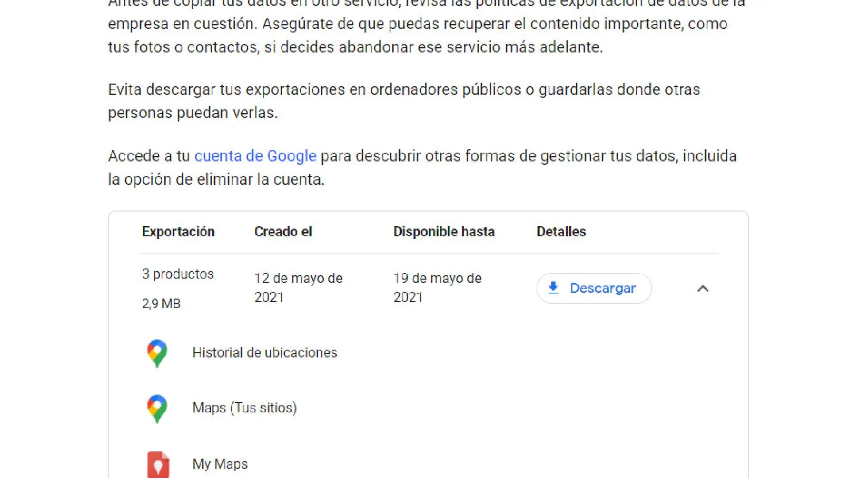This screenshot has height=478, width=850.
Task: Click the date 19 de mayo de 2021
Action: click(437, 288)
